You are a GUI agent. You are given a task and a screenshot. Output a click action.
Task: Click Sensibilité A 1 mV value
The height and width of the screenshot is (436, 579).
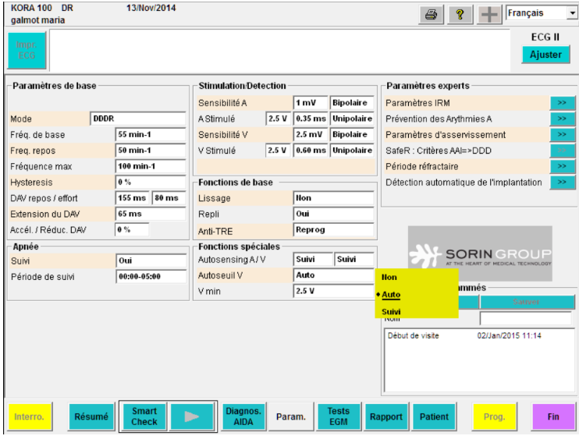coord(311,103)
